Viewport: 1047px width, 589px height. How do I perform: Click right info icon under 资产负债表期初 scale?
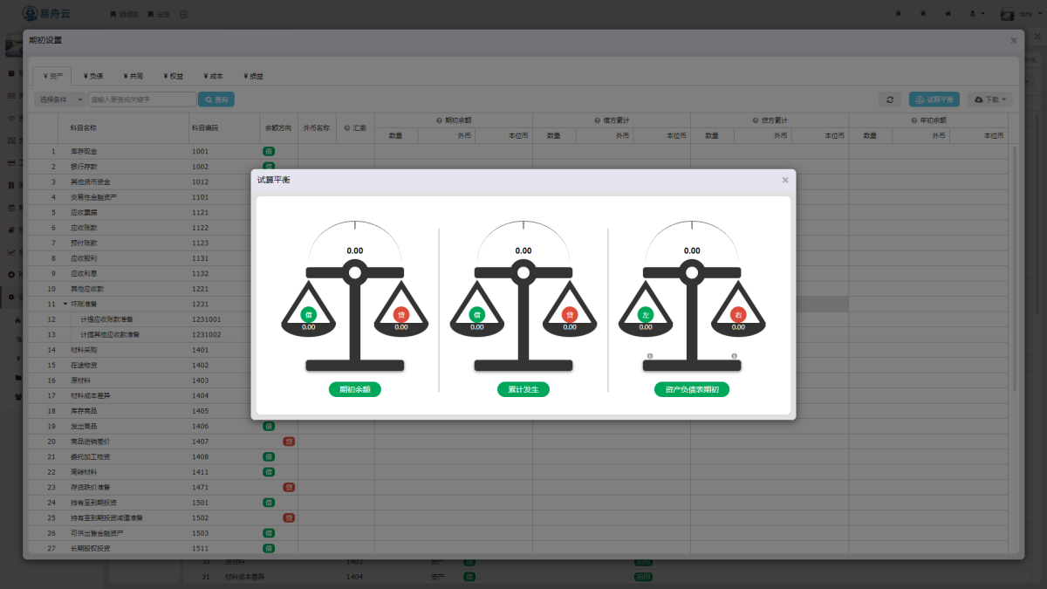click(735, 356)
